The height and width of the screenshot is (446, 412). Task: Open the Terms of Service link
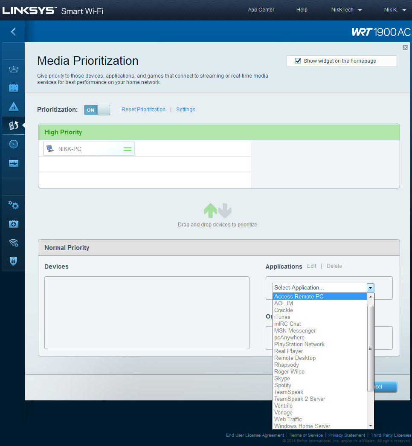click(306, 435)
